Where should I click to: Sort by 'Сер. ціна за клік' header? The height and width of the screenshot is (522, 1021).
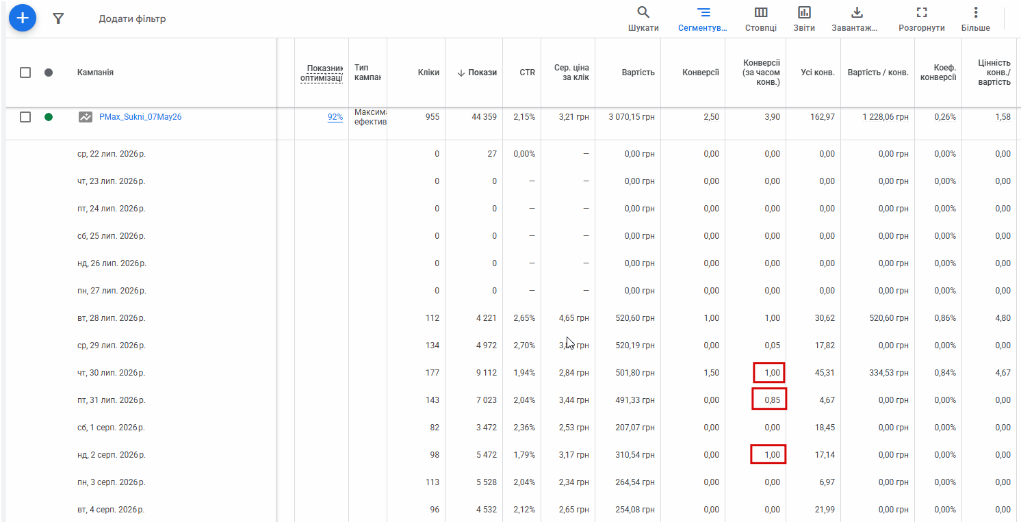(x=571, y=73)
